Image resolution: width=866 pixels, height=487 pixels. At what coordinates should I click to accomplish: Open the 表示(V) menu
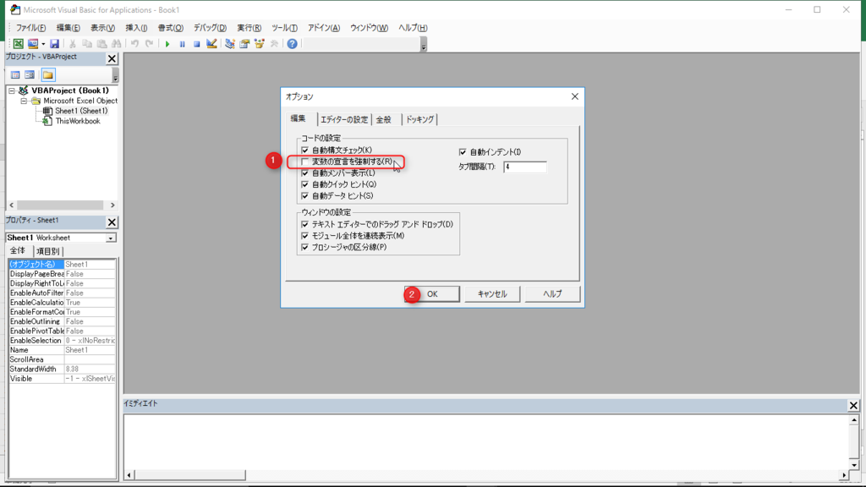click(x=102, y=28)
